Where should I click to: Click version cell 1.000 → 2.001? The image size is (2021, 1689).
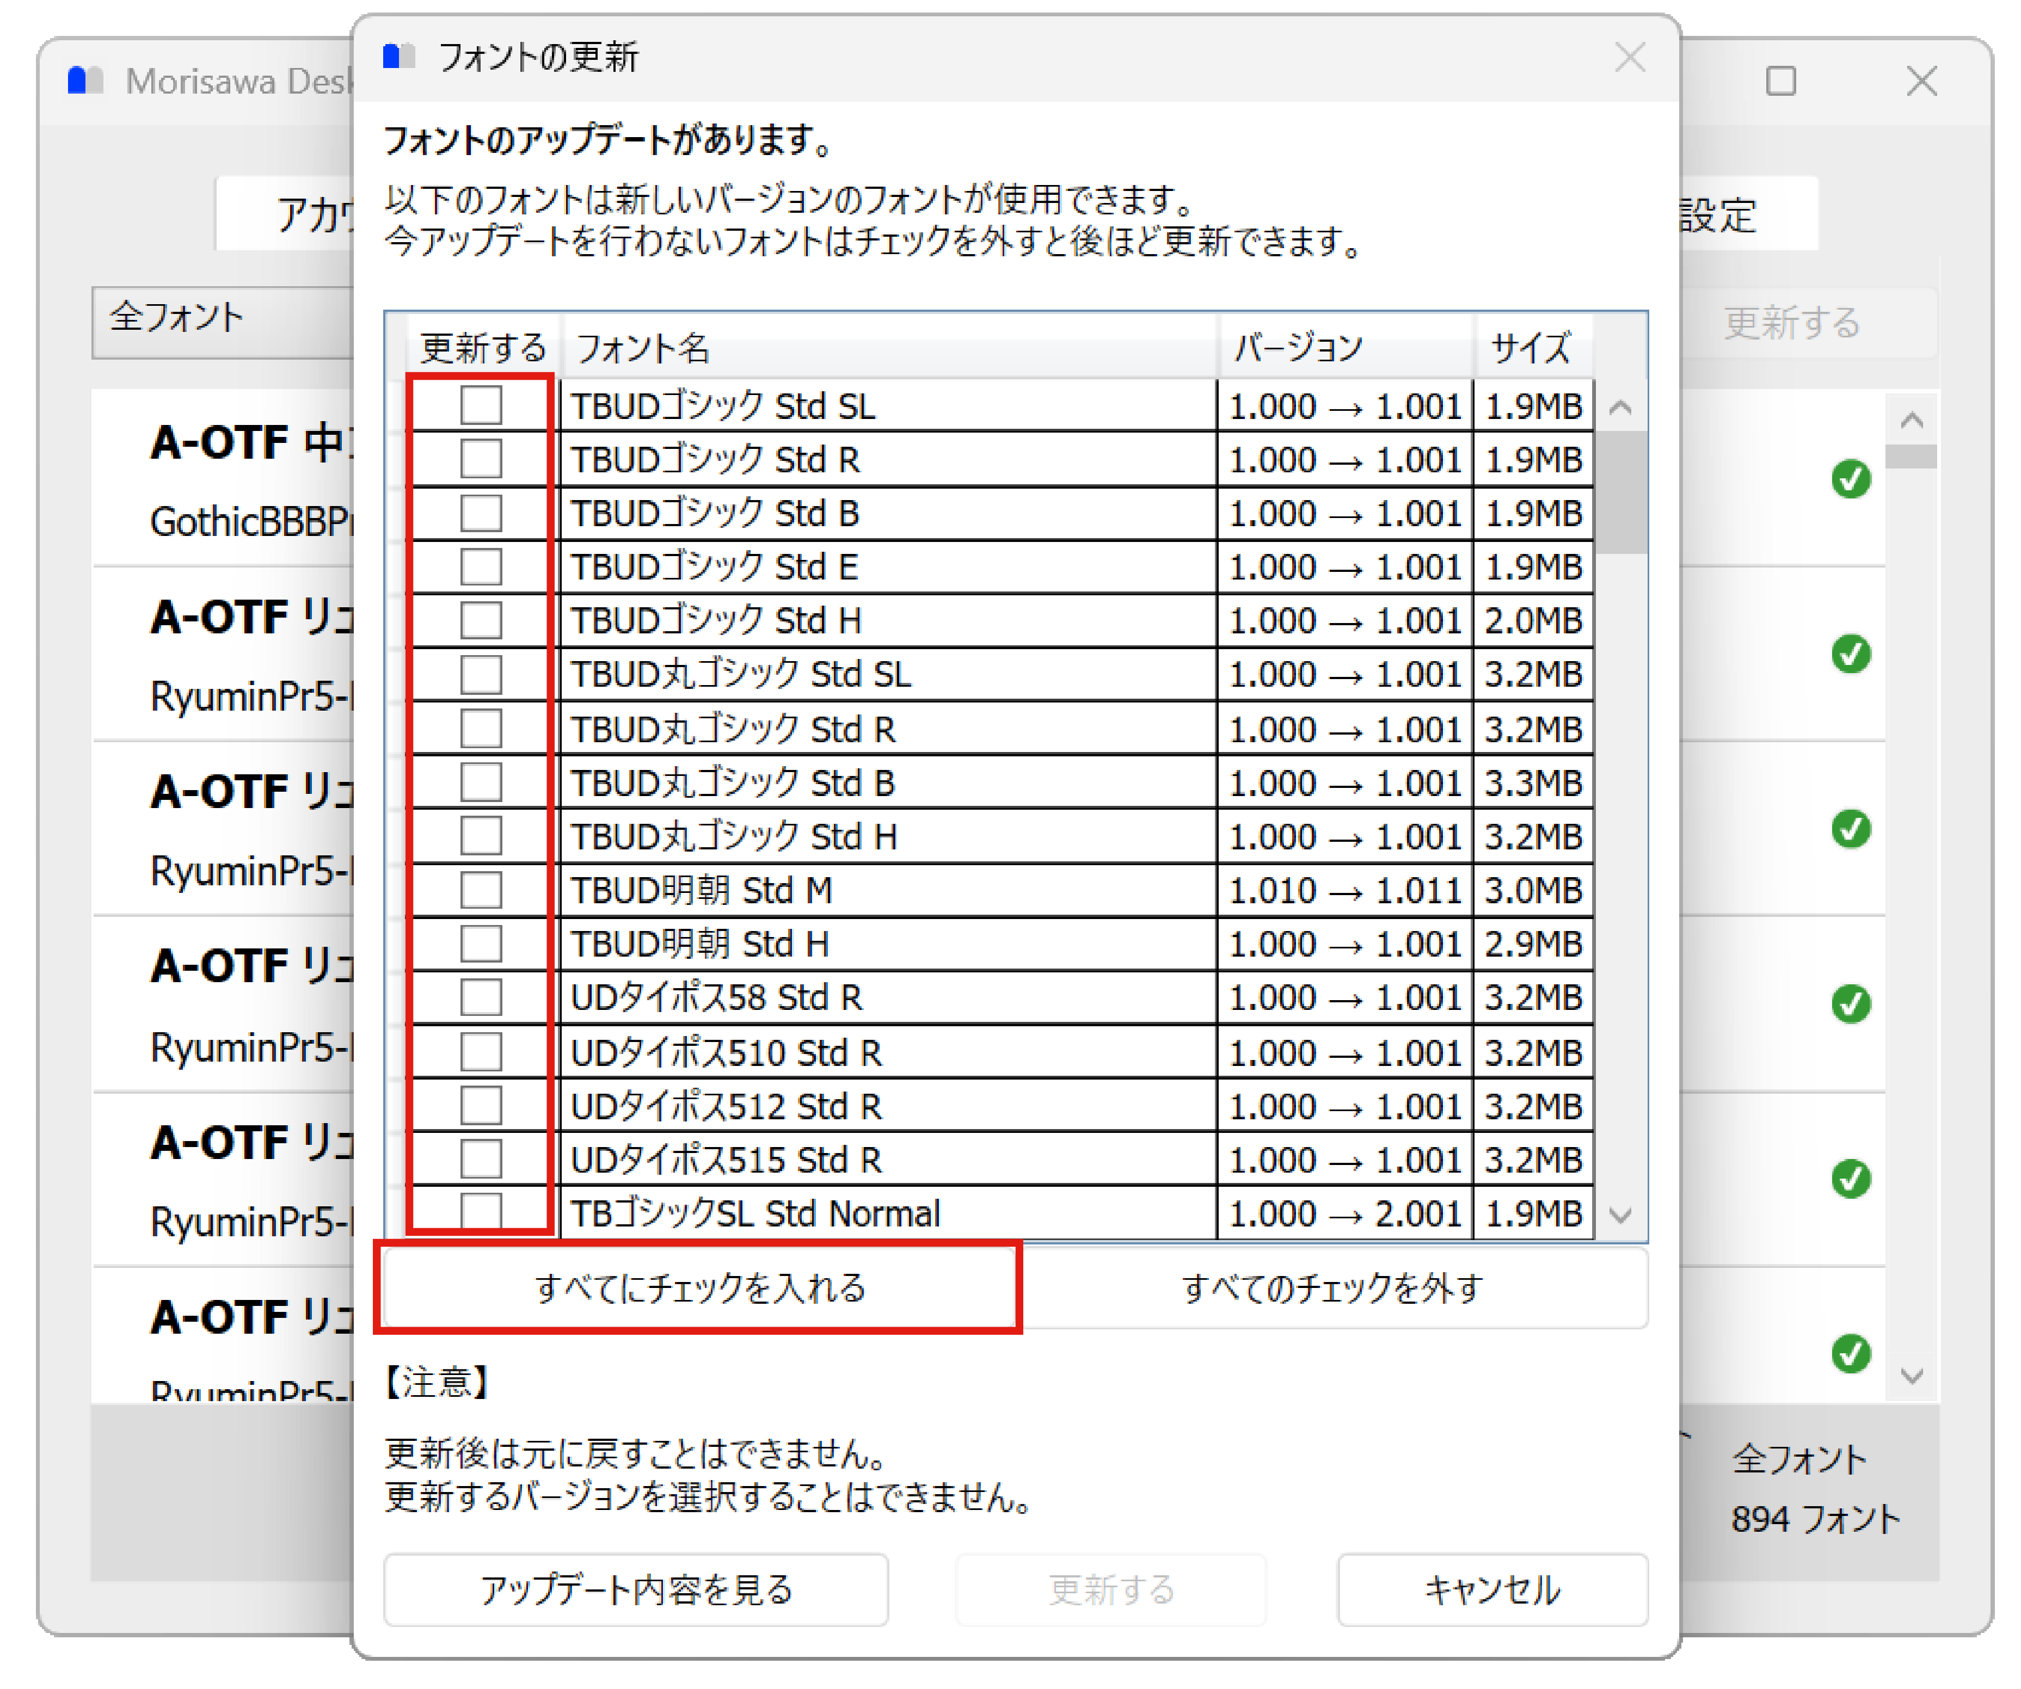click(1346, 1215)
